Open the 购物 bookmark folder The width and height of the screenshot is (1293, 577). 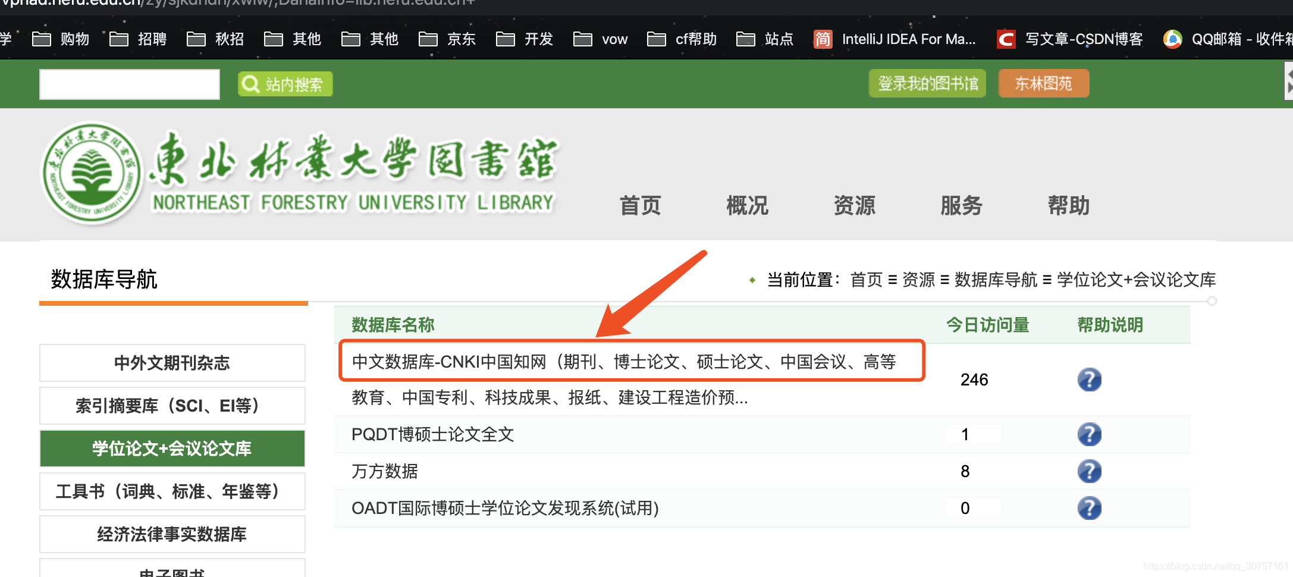[x=61, y=39]
